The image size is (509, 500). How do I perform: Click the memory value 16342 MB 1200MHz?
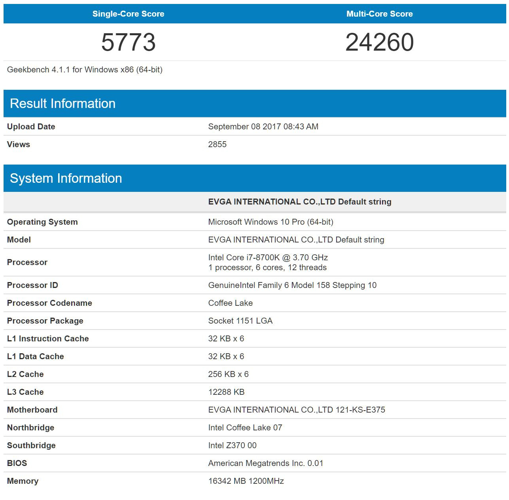[x=246, y=481]
